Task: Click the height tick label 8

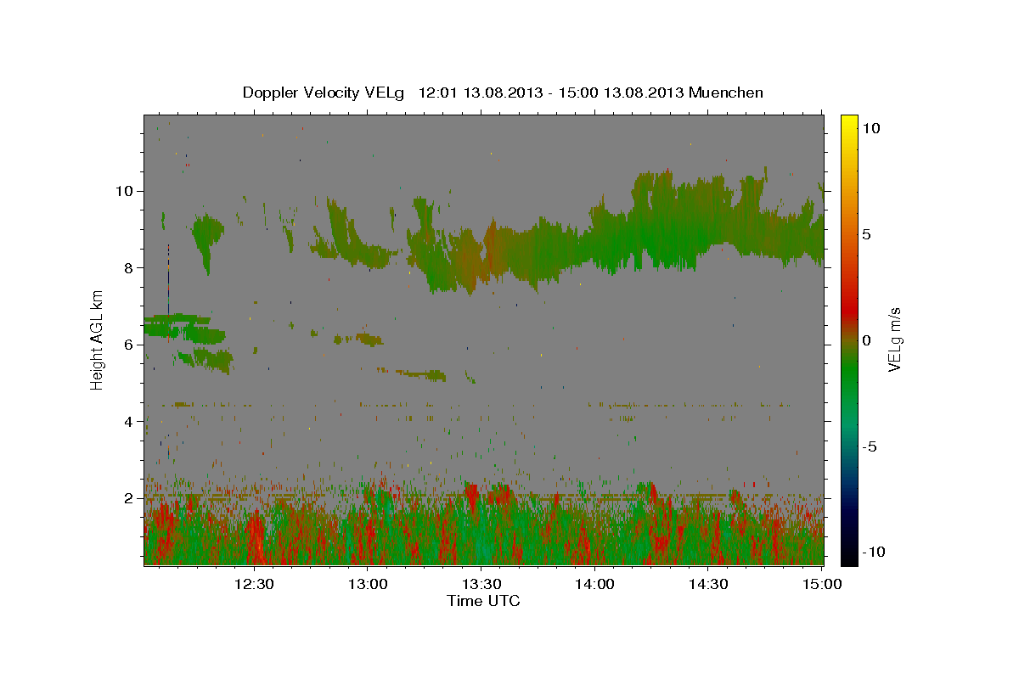Action: pos(127,267)
